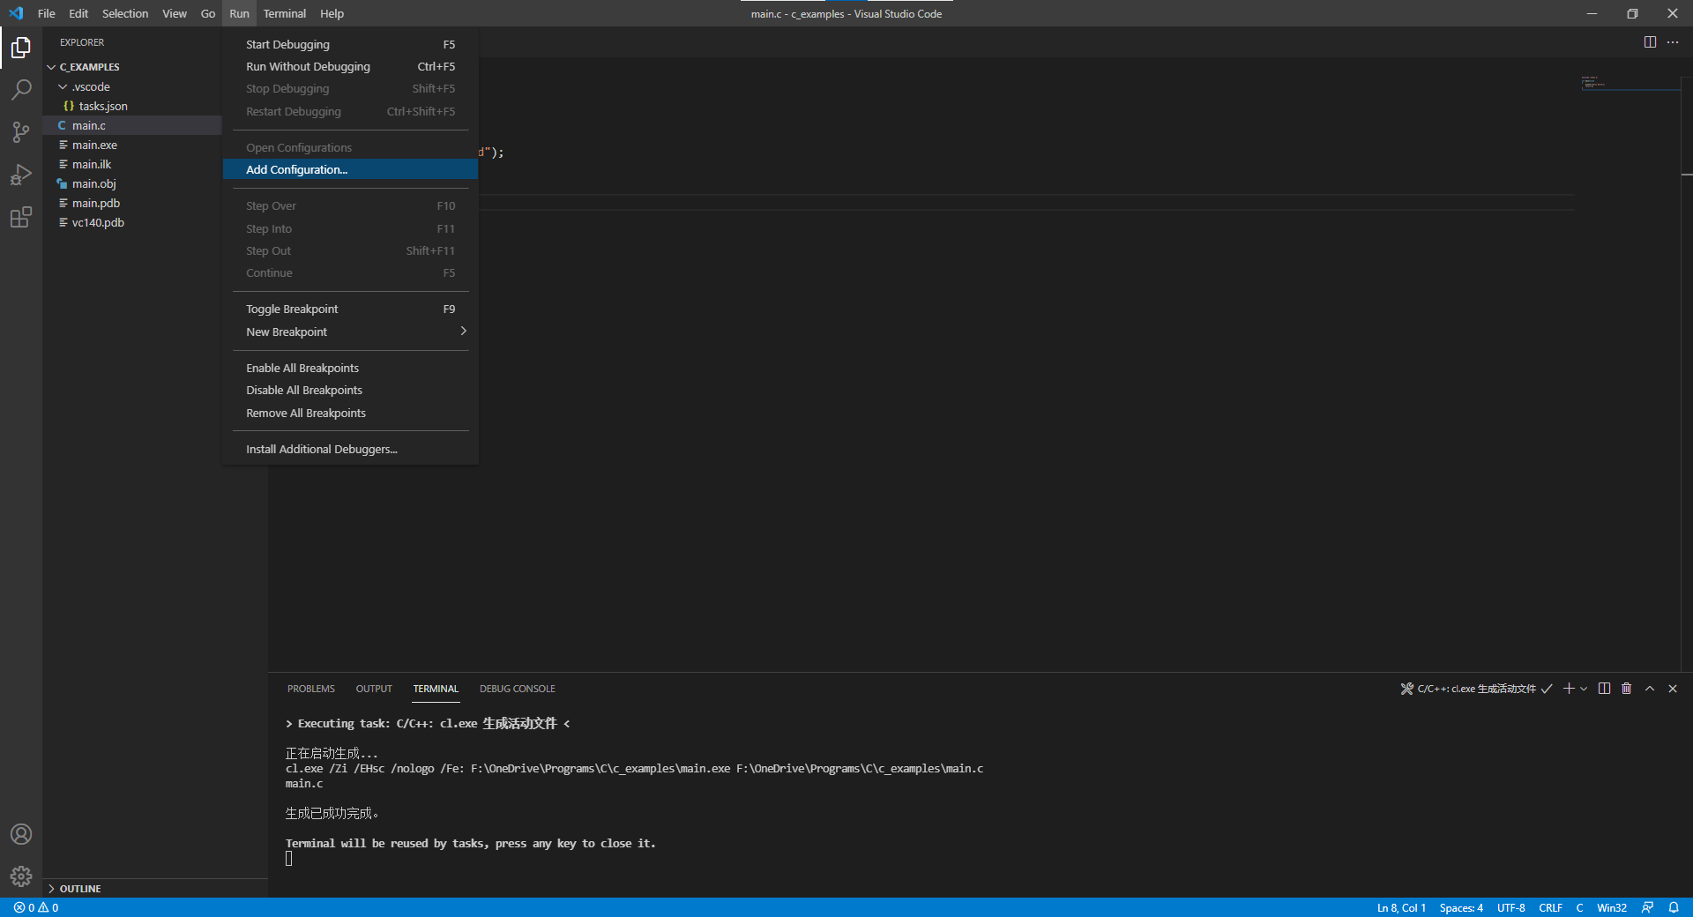
Task: Select Install Additional Debuggers...
Action: pos(351,449)
